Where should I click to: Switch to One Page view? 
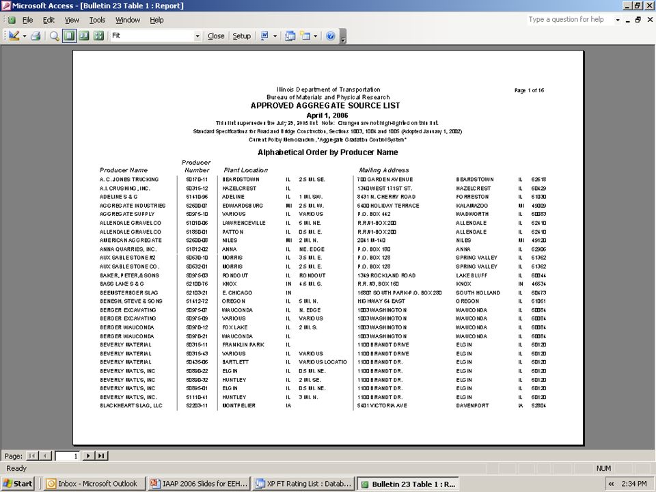[x=70, y=36]
